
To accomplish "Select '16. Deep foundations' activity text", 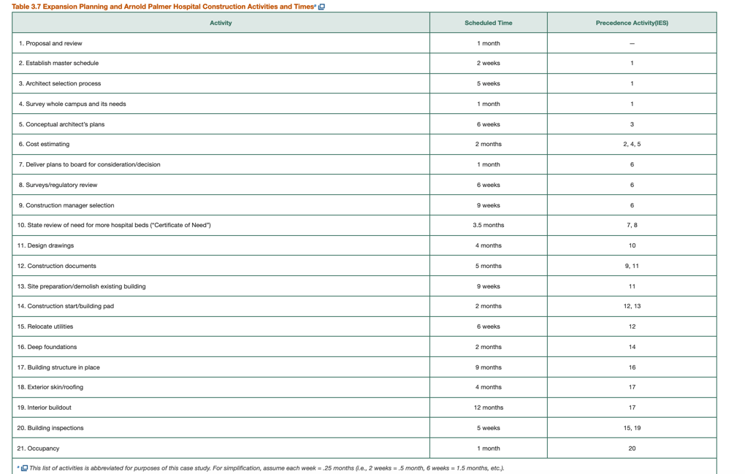I will tap(47, 347).
